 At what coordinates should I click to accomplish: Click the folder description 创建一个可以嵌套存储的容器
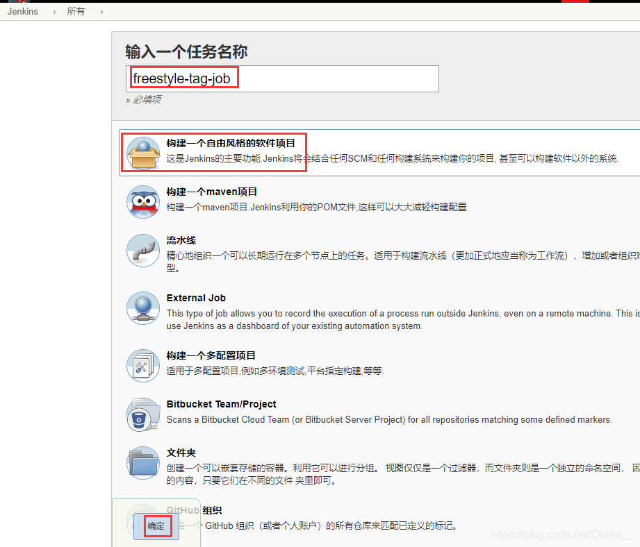pos(403,474)
